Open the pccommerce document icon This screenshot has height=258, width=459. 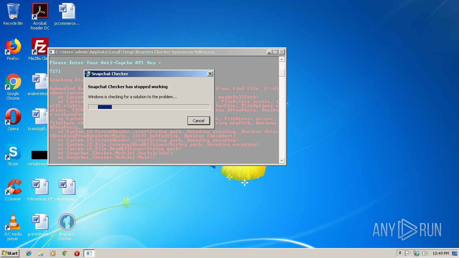coord(67,14)
